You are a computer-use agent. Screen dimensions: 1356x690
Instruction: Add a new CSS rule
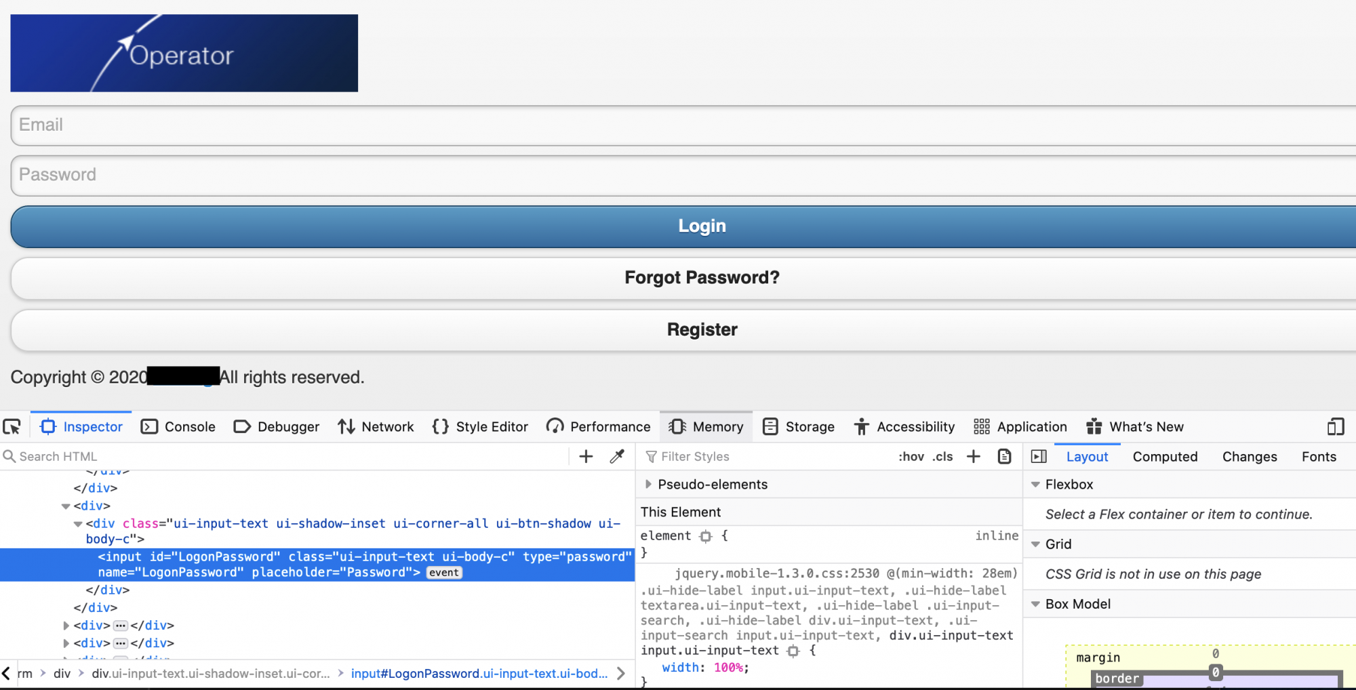pos(974,456)
